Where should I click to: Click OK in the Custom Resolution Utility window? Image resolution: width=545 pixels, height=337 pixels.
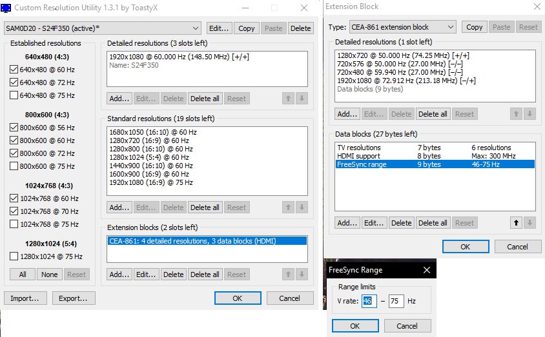pos(238,298)
